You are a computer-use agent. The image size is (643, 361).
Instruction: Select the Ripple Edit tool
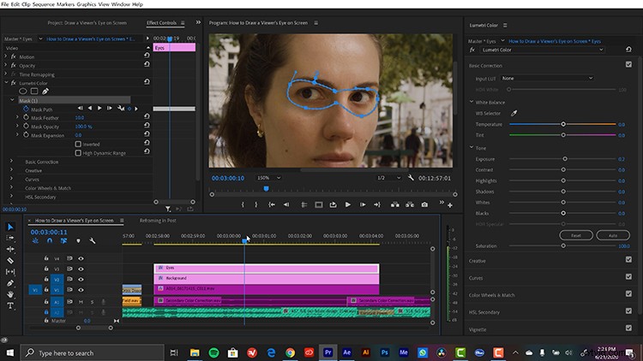pos(10,249)
